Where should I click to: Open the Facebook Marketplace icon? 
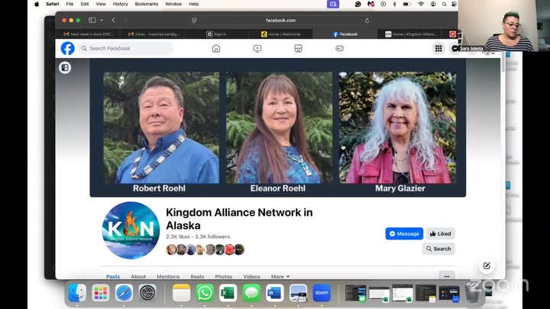(x=299, y=48)
